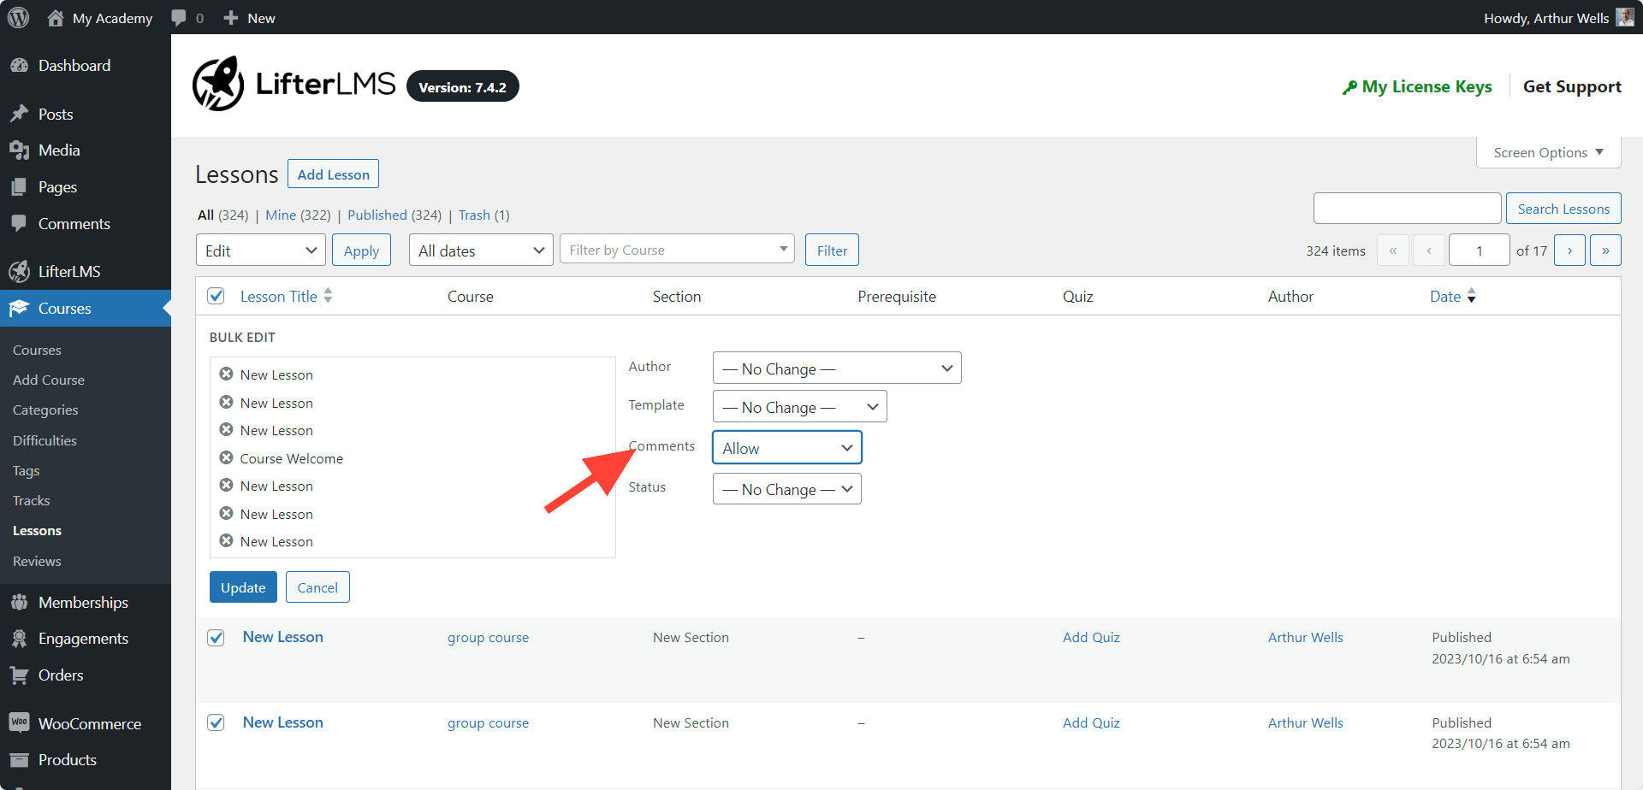Screen dimensions: 1643x790
Task: Click the WooCommerce icon in sidebar
Action: (x=19, y=723)
